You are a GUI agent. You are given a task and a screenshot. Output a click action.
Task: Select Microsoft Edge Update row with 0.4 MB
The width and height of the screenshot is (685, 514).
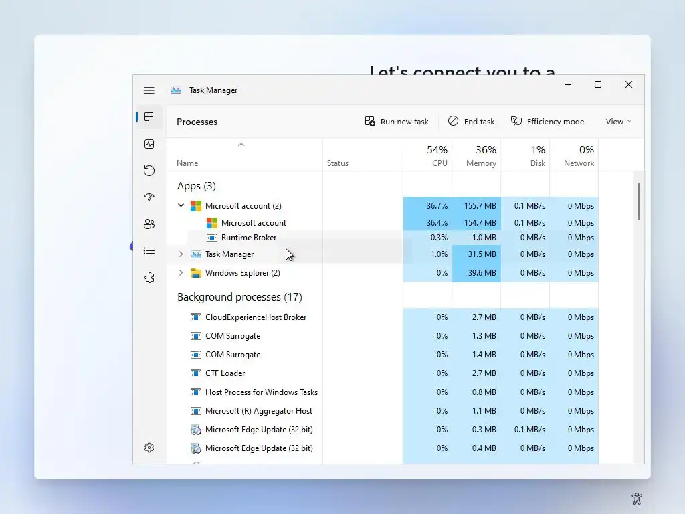pyautogui.click(x=383, y=448)
